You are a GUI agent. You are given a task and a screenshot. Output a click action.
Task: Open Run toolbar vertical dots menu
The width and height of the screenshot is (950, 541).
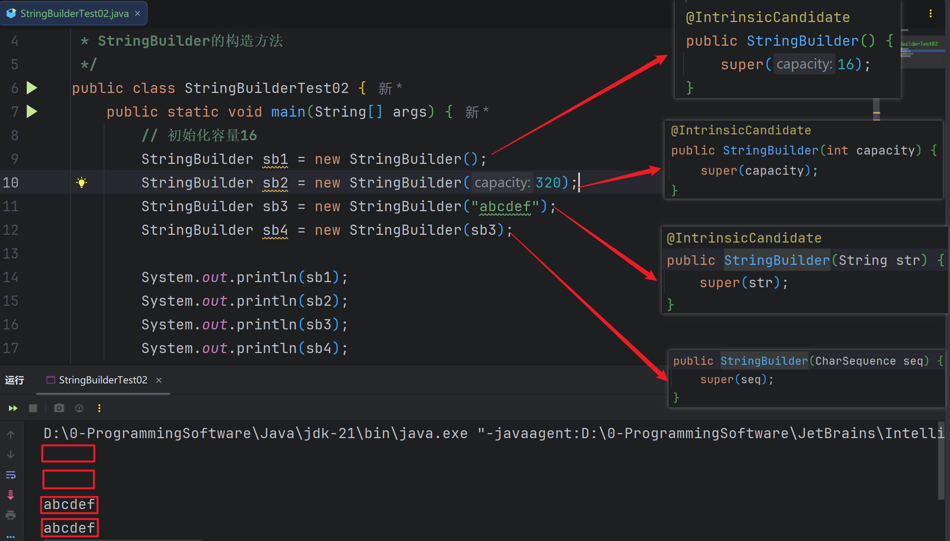point(99,408)
